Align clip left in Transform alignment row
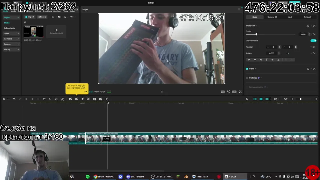 [x=249, y=60]
